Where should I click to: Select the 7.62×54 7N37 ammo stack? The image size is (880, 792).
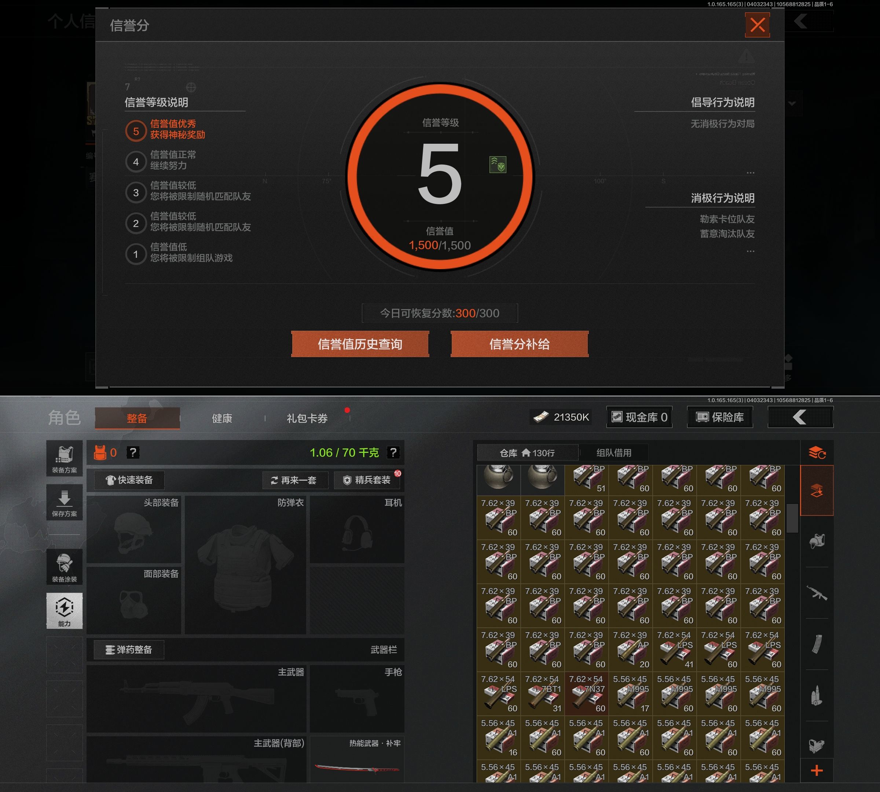point(586,694)
